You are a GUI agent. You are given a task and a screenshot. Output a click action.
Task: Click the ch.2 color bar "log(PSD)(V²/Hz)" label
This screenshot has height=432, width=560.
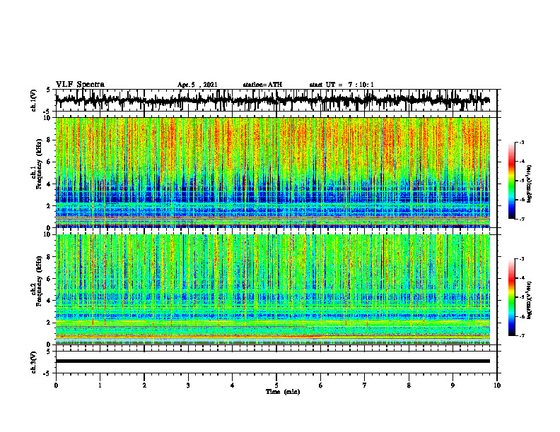click(530, 300)
